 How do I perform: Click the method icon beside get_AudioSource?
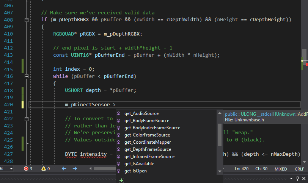click(x=118, y=113)
